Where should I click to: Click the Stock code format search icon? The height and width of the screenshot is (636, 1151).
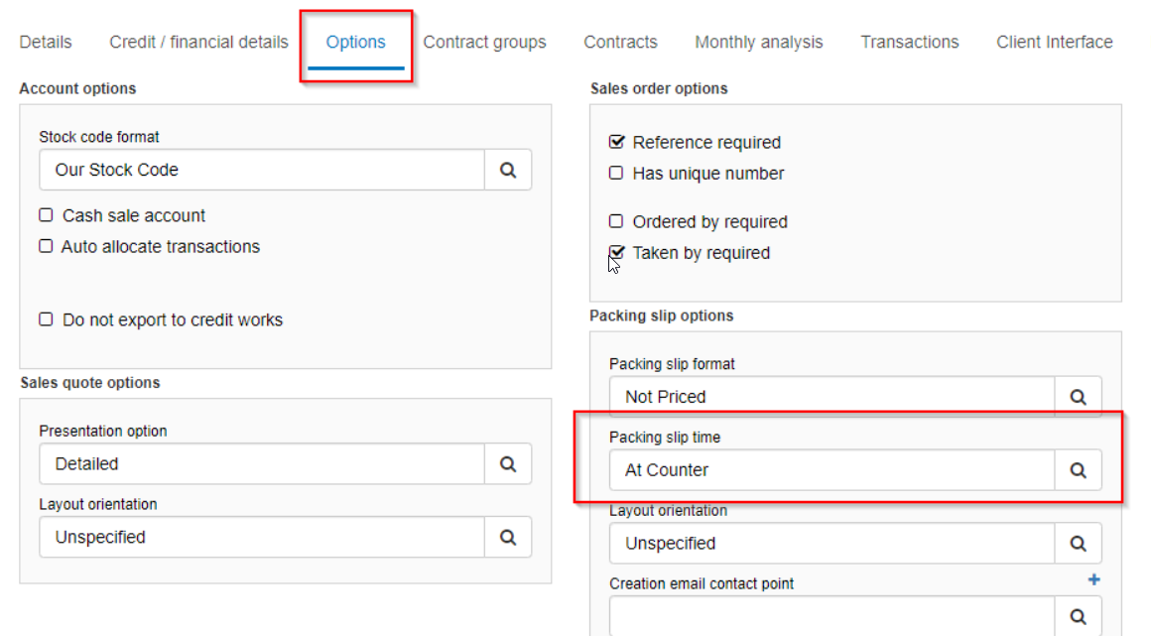click(x=508, y=170)
